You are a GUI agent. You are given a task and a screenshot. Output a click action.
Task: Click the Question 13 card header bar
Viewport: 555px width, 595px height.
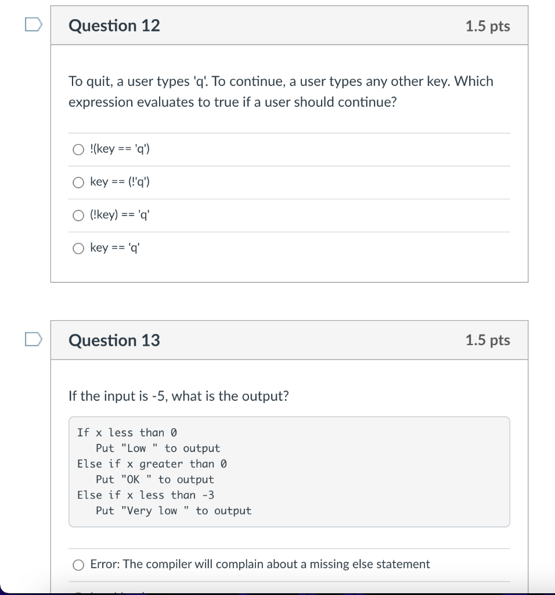click(x=290, y=340)
